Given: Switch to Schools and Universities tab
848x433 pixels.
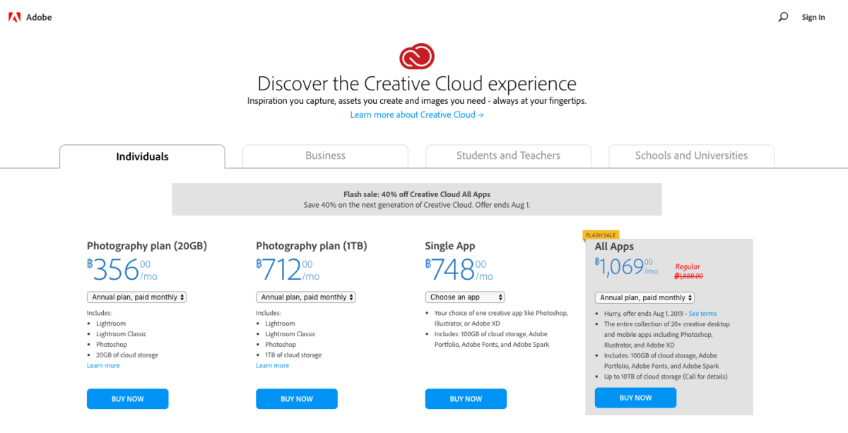Looking at the screenshot, I should (x=691, y=156).
